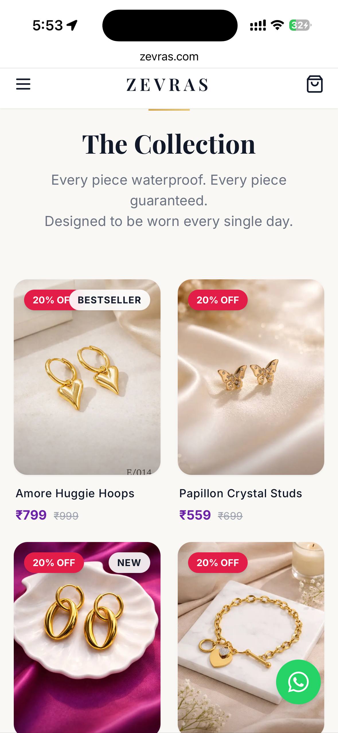338x733 pixels.
Task: Open the shopping bag cart
Action: point(315,84)
